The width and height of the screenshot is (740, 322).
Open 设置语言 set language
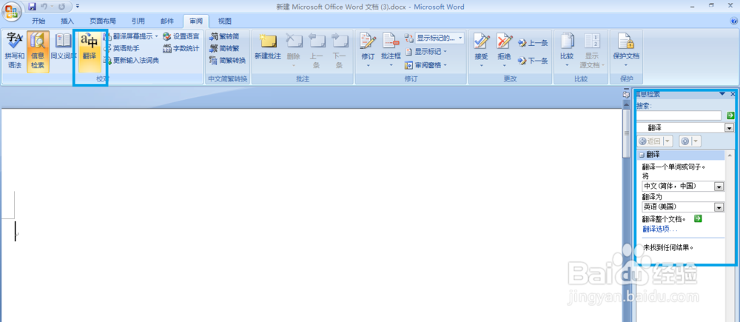(x=181, y=36)
